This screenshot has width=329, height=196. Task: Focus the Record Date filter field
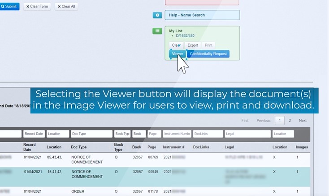pyautogui.click(x=34, y=134)
